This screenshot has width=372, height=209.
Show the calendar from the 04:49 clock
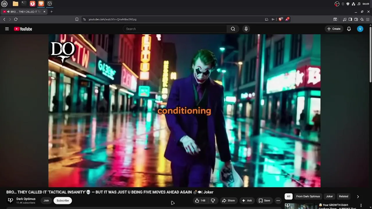pyautogui.click(x=366, y=4)
